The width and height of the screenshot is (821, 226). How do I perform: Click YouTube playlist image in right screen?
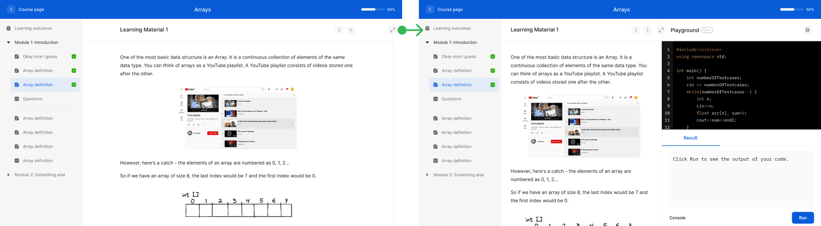pos(581,126)
